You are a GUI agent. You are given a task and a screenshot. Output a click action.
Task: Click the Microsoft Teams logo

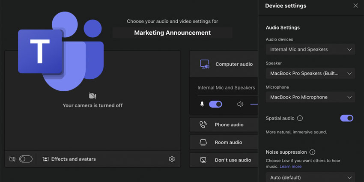click(x=60, y=51)
